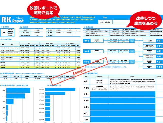
Task: Click the 内容説明 column header
Action: point(132,77)
